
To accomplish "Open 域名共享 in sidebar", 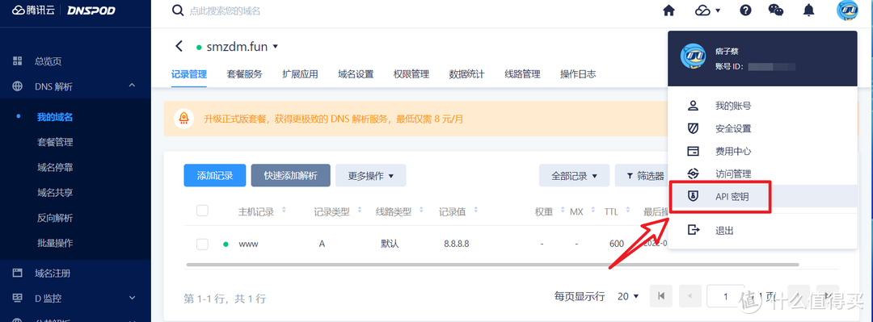I will coord(55,193).
